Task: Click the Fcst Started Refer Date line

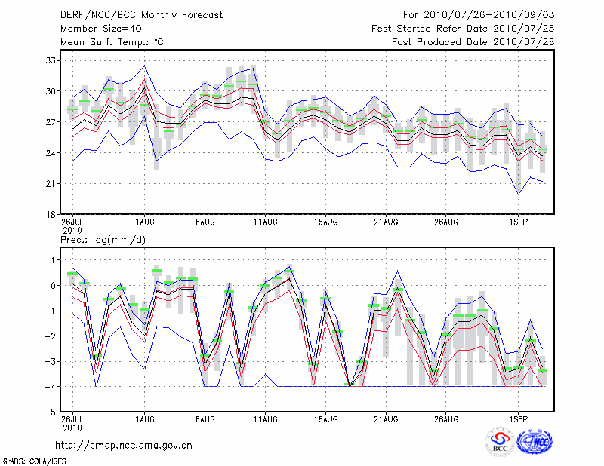Action: (463, 29)
